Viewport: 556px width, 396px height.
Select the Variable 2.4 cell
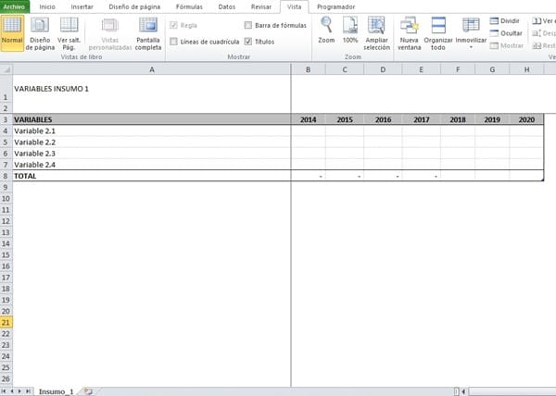[x=152, y=165]
